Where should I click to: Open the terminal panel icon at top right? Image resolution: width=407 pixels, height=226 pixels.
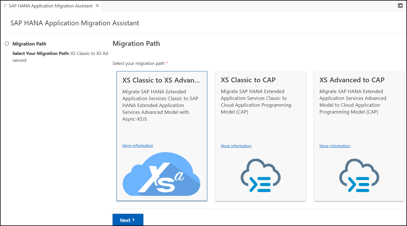click(400, 6)
